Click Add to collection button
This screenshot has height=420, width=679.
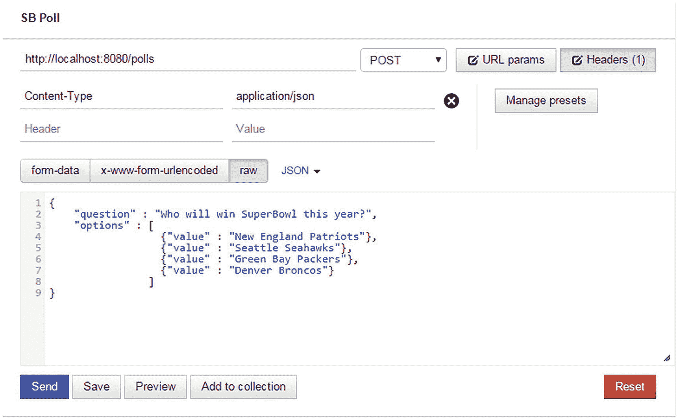[243, 387]
